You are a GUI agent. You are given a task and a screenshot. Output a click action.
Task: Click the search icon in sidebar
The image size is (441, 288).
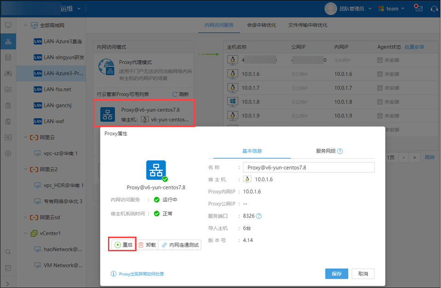coord(8,251)
